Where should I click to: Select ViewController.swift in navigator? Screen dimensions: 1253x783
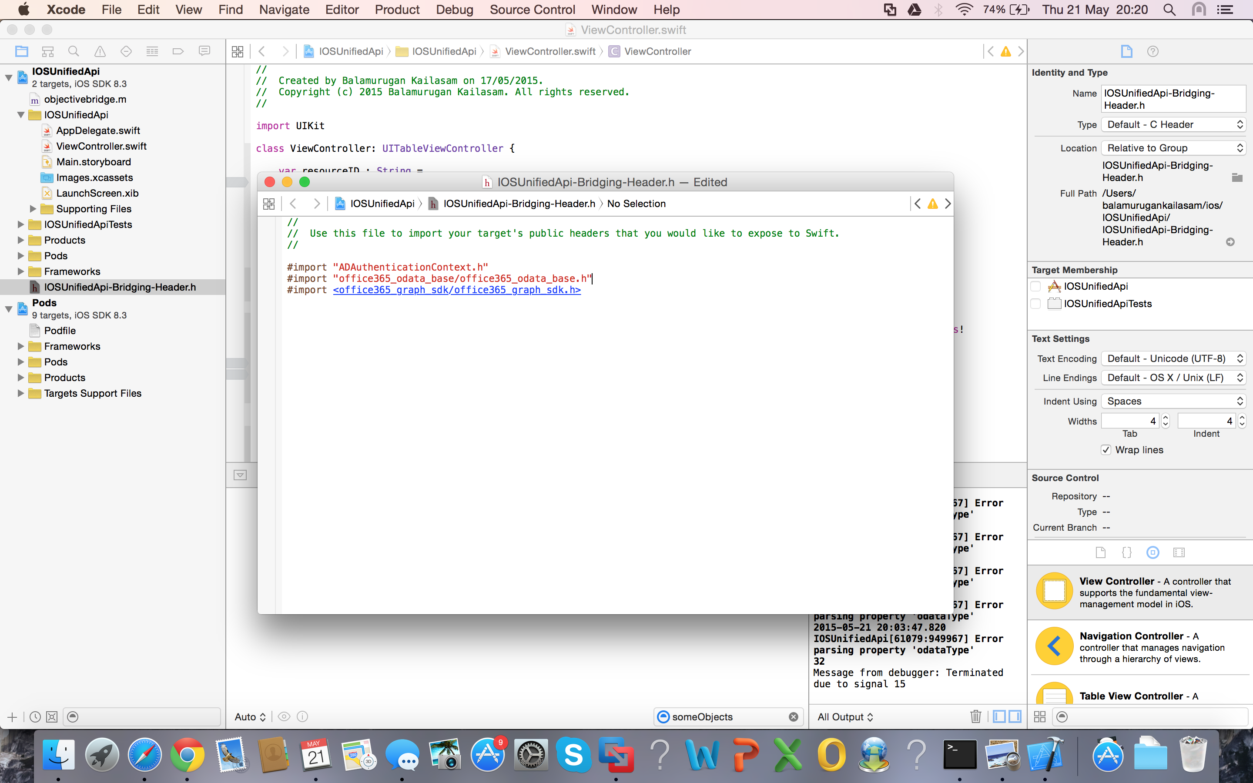[x=101, y=146]
